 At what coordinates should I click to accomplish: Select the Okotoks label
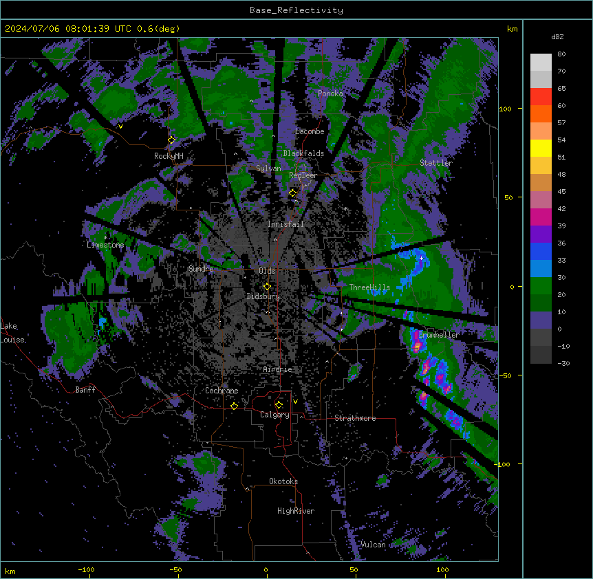coord(283,481)
